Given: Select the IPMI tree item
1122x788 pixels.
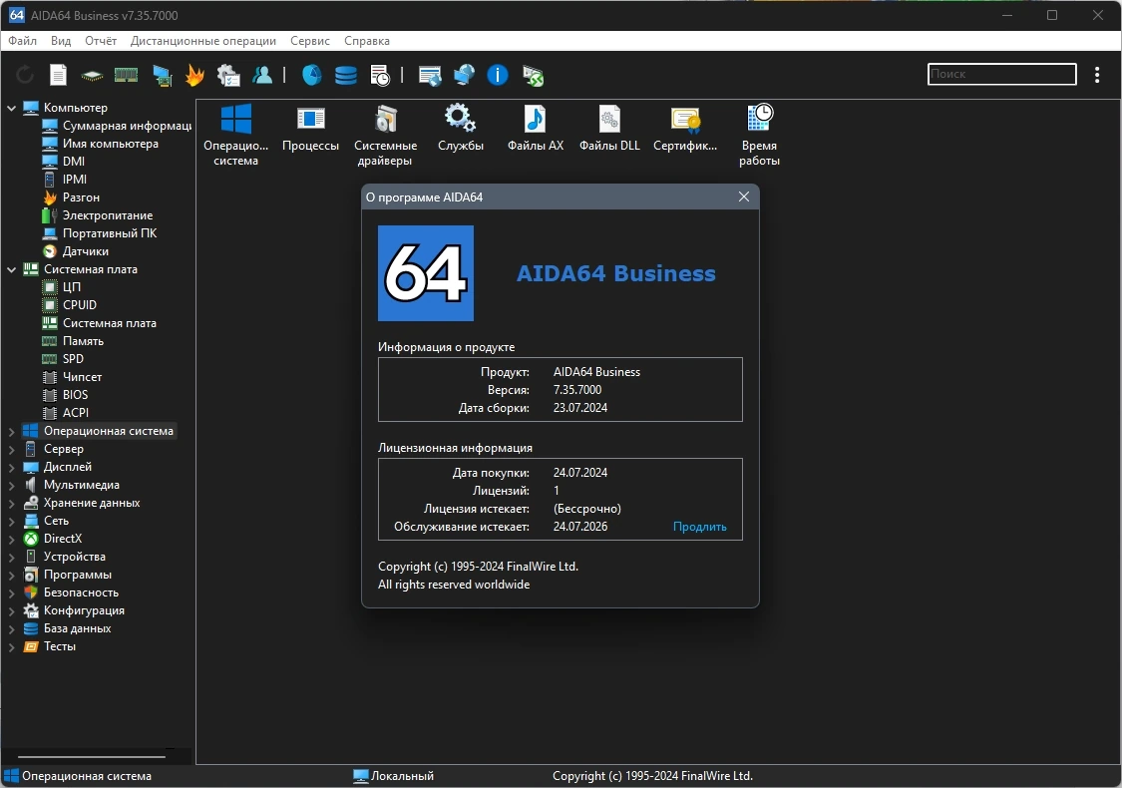Looking at the screenshot, I should tap(65, 180).
